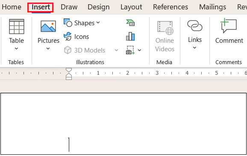Click the Online Videos icon
Image resolution: width=247 pixels, height=156 pixels.
165,28
